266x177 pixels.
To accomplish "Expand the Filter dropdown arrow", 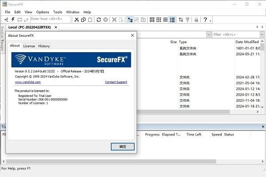I will [x=262, y=35].
